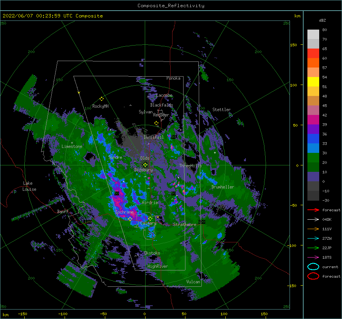Click the HighRiver label

tap(157, 266)
